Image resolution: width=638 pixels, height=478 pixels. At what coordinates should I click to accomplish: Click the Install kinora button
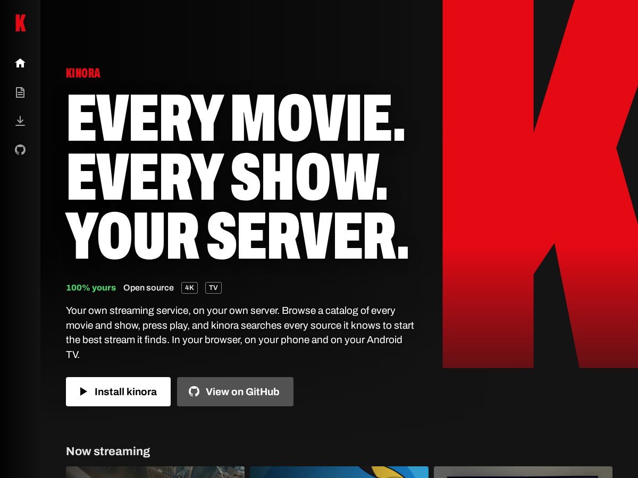118,391
